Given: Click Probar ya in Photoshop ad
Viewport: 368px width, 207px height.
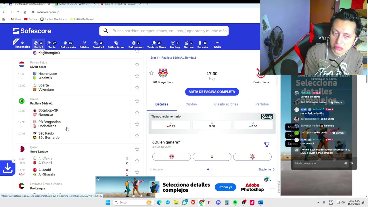Looking at the screenshot, I should coord(225,187).
